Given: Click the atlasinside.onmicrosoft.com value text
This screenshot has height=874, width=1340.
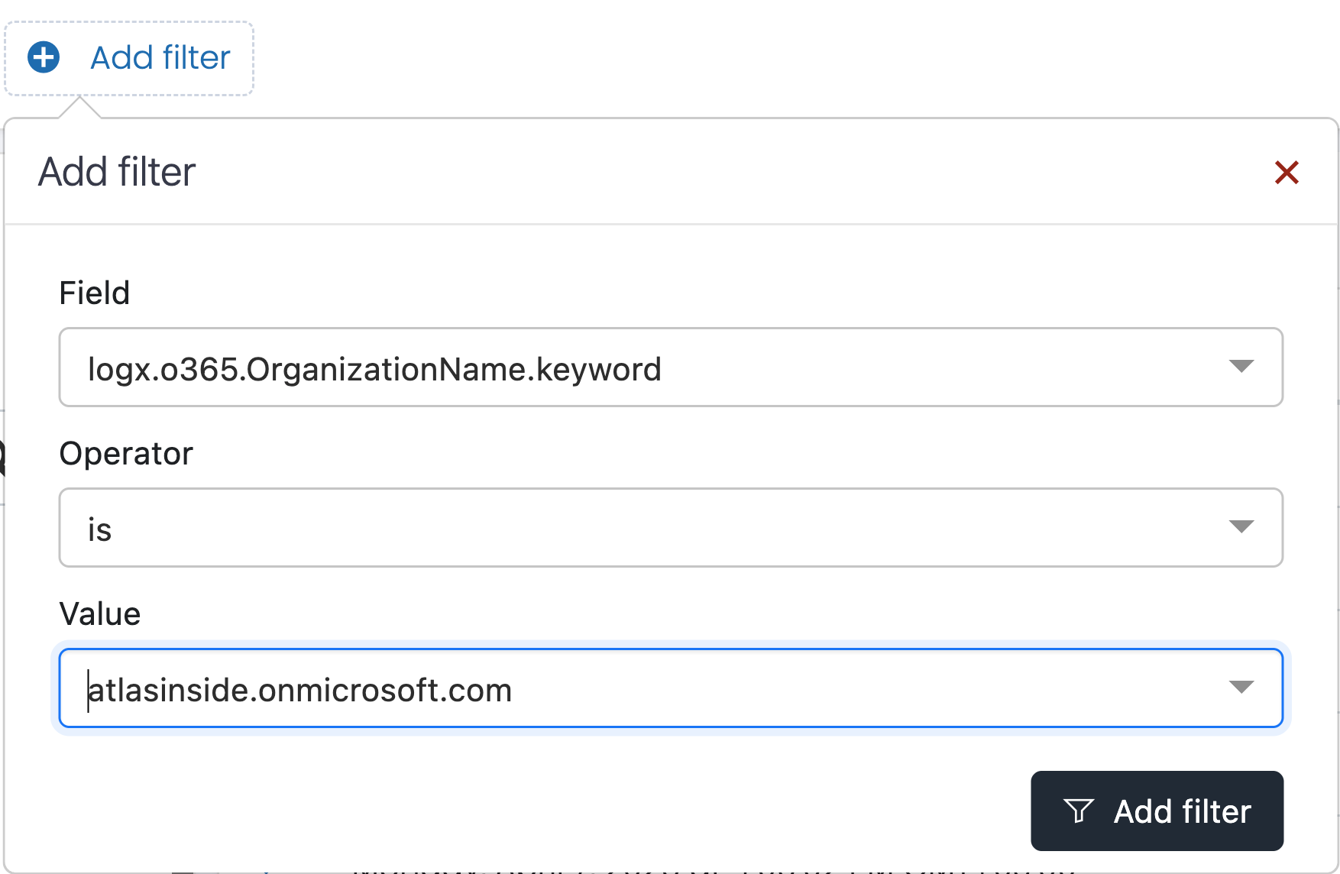Looking at the screenshot, I should coord(299,691).
